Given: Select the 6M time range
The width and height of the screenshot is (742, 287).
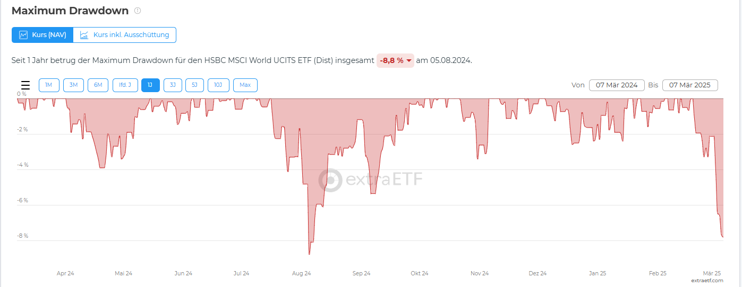Looking at the screenshot, I should click(x=98, y=85).
